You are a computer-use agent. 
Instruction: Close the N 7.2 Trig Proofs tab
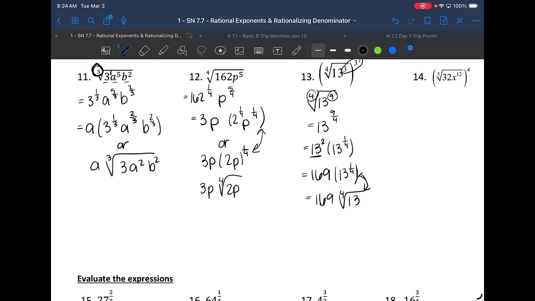(345, 36)
